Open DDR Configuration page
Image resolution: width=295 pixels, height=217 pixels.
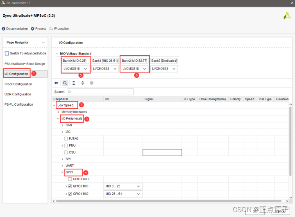[18, 94]
